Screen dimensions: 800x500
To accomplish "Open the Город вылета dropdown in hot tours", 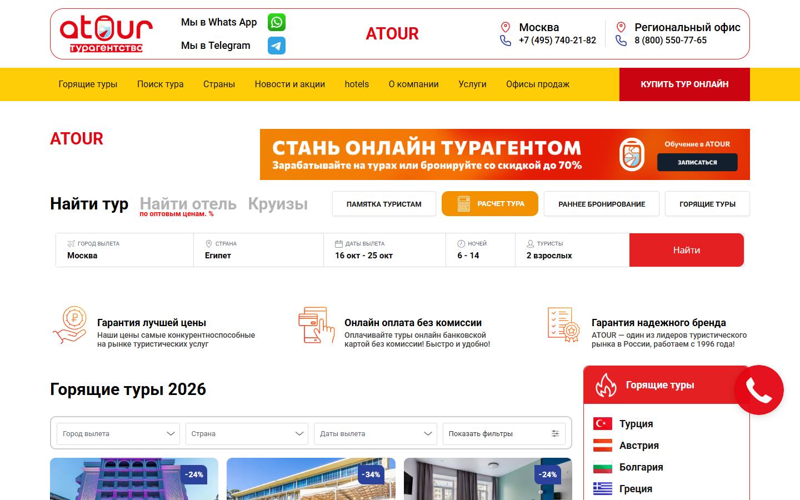I will click(118, 434).
